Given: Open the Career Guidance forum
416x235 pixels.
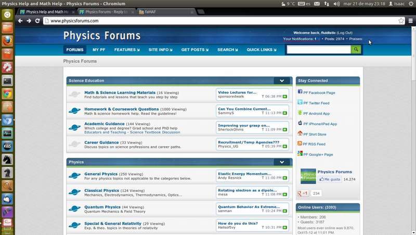Looking at the screenshot, I should coord(101,142).
